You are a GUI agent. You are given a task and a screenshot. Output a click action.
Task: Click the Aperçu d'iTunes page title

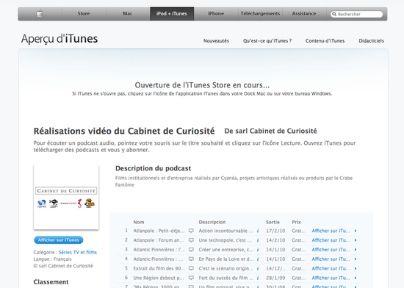pos(59,39)
